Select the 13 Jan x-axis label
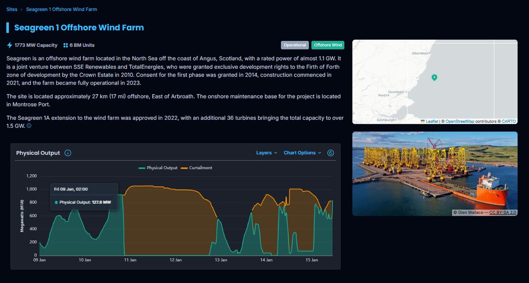Viewport: 529px width, 283px height. (x=220, y=260)
